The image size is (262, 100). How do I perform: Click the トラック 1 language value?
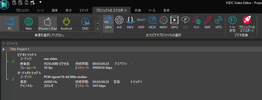pos(136,82)
